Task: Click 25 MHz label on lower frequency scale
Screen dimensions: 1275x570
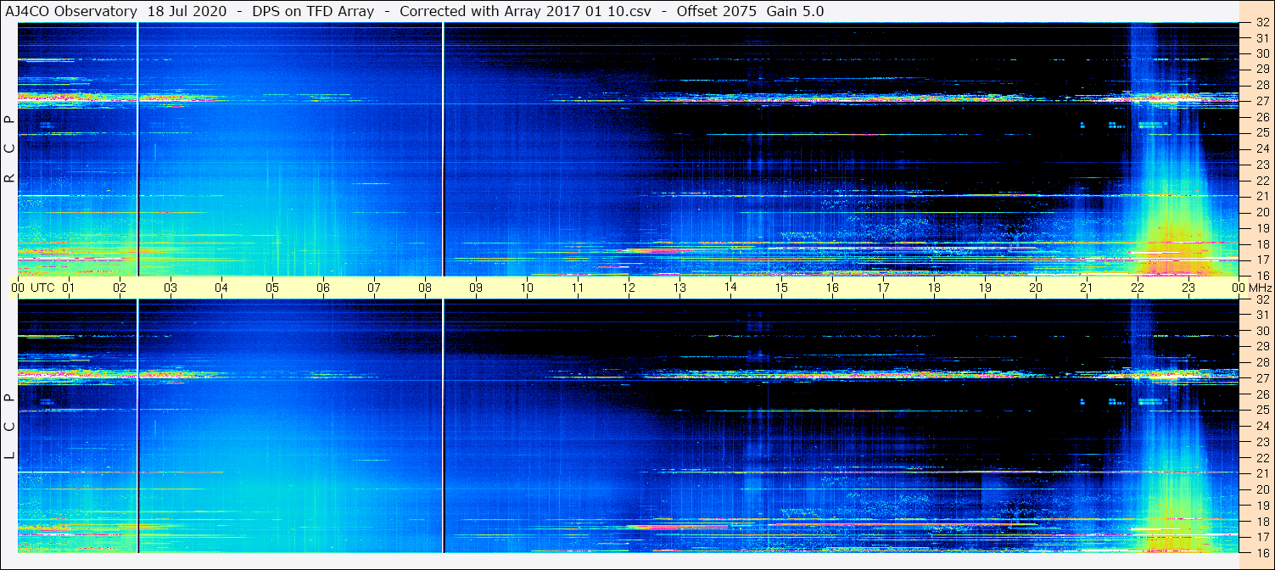Action: tap(1261, 411)
